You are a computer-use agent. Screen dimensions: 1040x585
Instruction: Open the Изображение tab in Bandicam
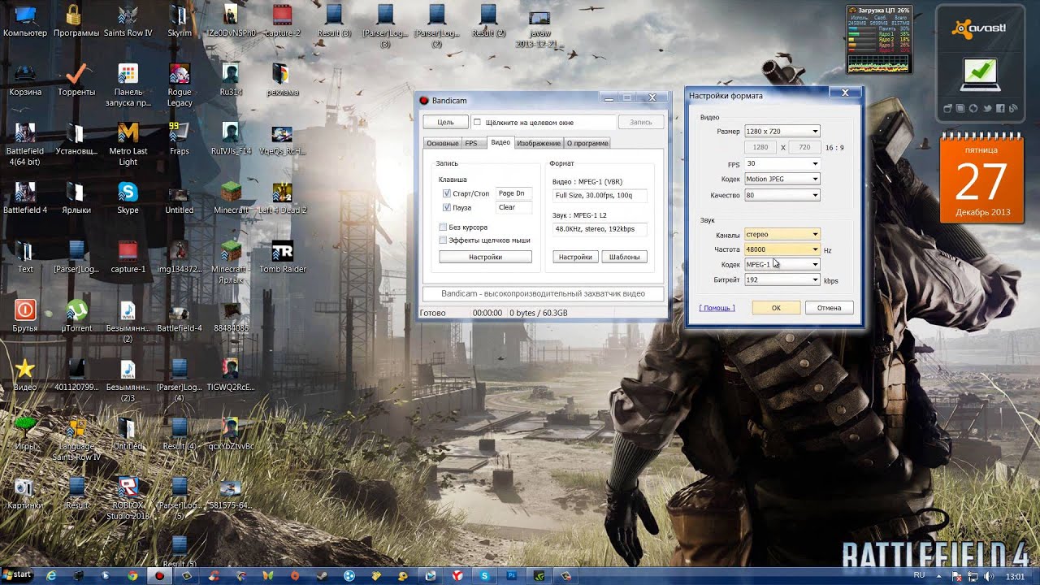coord(538,143)
